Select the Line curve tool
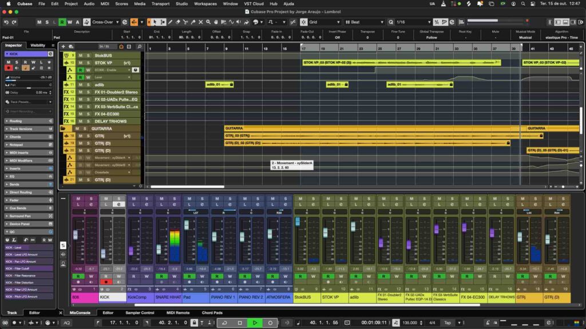The image size is (586, 329). (231, 22)
